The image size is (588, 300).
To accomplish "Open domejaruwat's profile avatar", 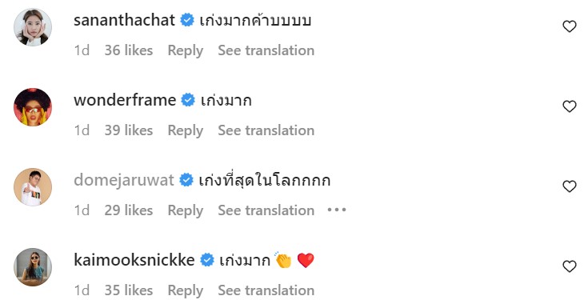I will coord(33,187).
